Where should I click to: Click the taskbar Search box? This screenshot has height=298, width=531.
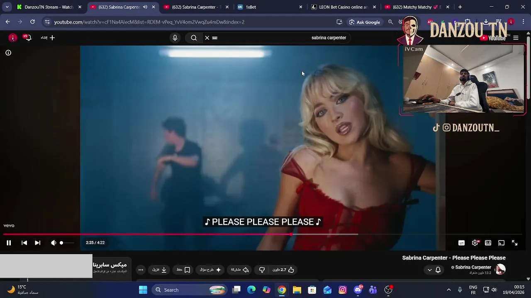[x=189, y=290]
